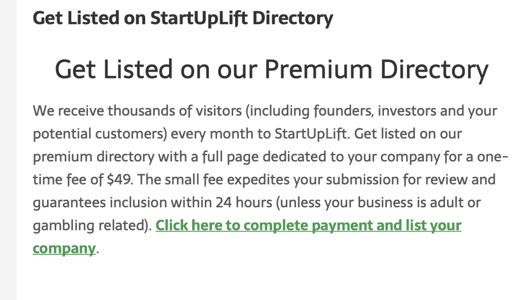
Task: Click the 'Get Listed on our Premium Directory' heading
Action: 271,69
